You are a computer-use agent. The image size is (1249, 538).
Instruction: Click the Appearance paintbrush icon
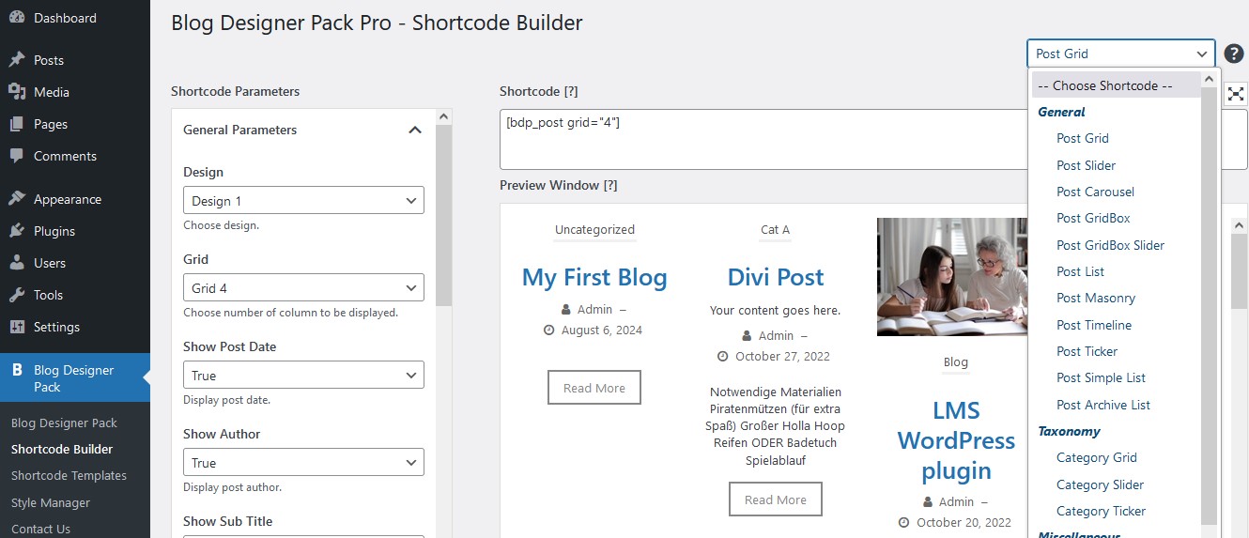(x=17, y=199)
